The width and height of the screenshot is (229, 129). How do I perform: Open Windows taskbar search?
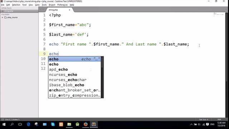pyautogui.click(x=12, y=124)
